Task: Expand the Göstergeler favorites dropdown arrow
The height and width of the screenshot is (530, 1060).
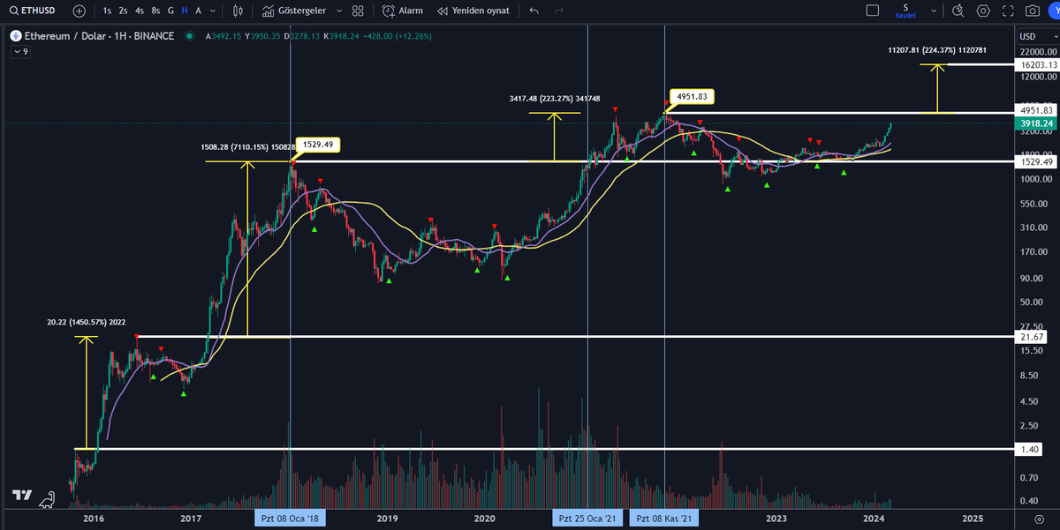Action: tap(339, 11)
